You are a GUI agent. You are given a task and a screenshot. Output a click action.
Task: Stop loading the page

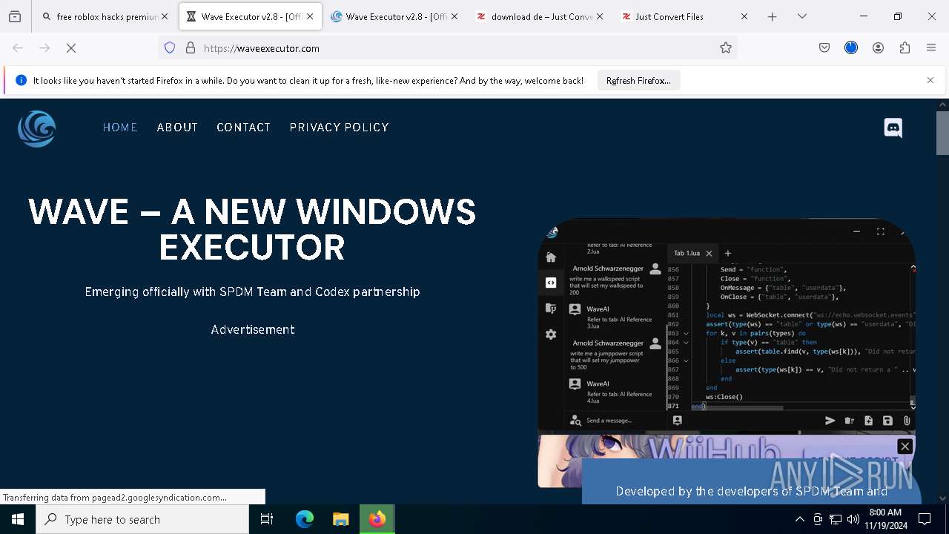71,48
